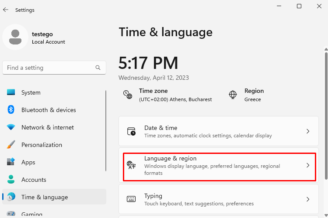
Task: Close the Settings window
Action: pos(319,6)
